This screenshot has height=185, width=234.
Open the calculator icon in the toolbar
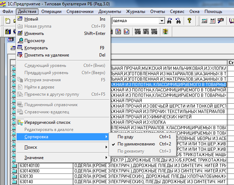(204, 21)
